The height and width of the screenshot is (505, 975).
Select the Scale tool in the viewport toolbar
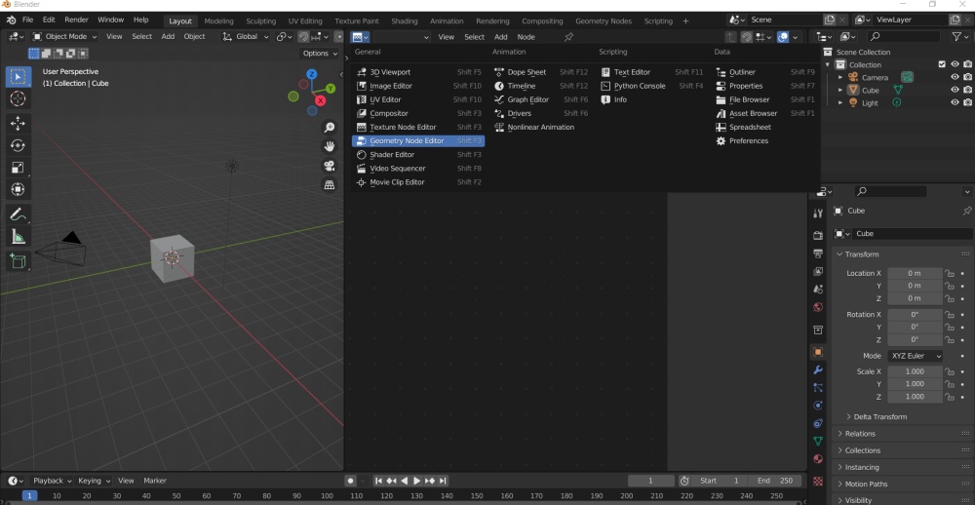(x=18, y=167)
